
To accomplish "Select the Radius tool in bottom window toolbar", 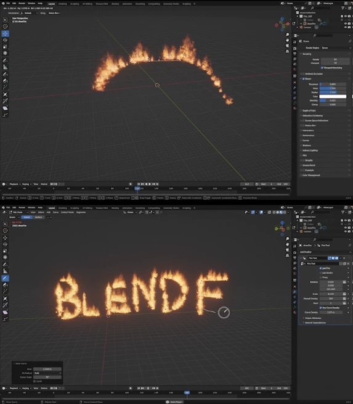I will pyautogui.click(x=5, y=299).
